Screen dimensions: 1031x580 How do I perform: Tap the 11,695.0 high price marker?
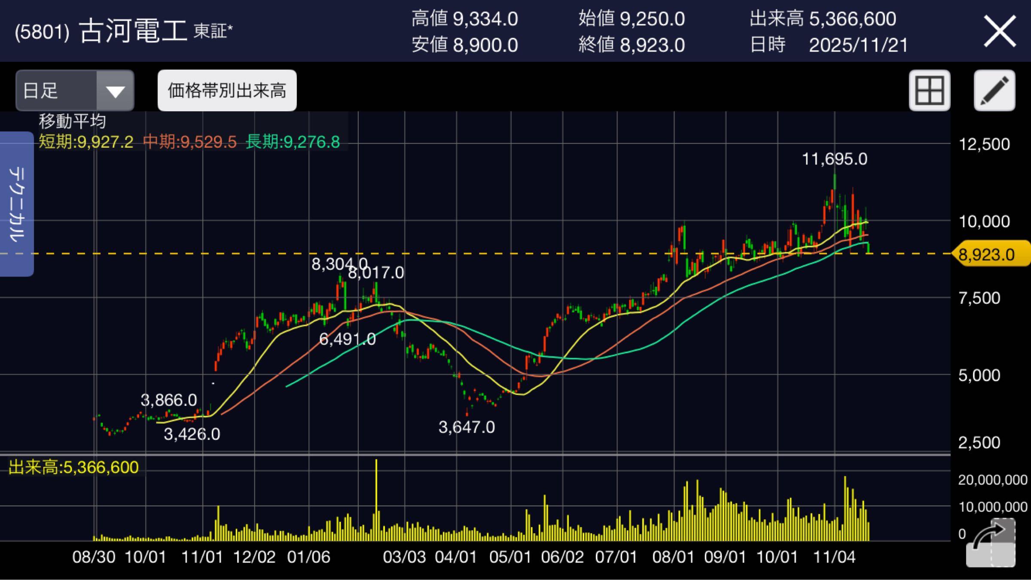point(835,159)
